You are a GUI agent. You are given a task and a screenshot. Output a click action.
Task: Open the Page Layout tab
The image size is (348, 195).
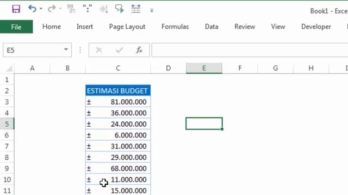[x=127, y=27]
